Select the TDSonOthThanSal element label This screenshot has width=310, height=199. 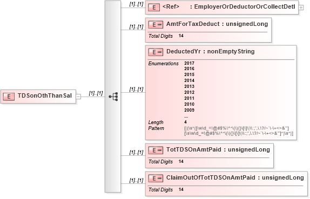45,95
